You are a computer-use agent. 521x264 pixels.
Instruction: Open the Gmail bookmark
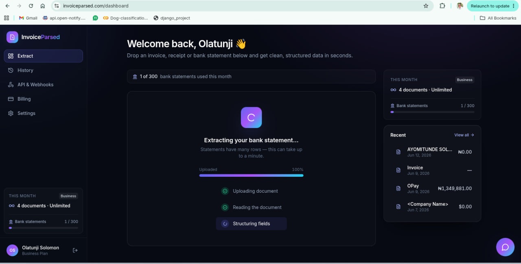click(x=28, y=18)
